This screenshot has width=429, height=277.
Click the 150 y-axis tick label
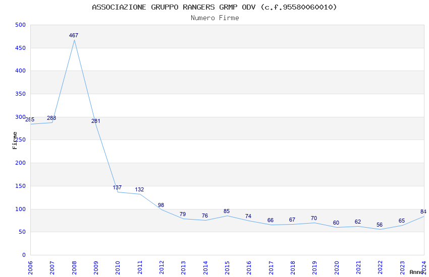(21, 186)
